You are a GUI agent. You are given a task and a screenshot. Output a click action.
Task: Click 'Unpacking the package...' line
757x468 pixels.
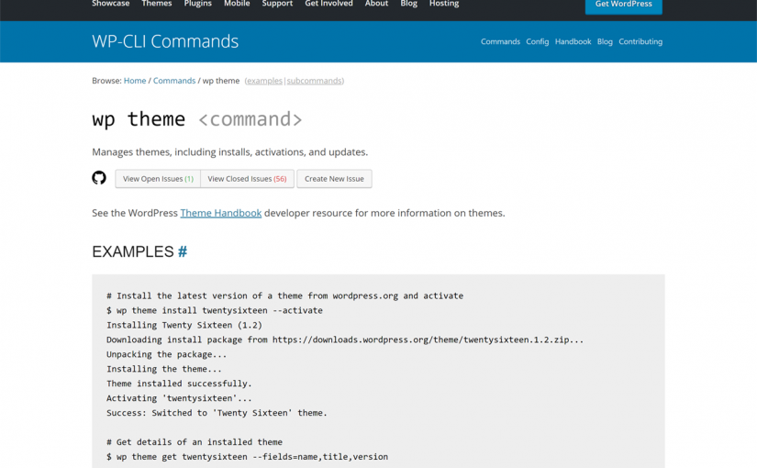tap(167, 354)
